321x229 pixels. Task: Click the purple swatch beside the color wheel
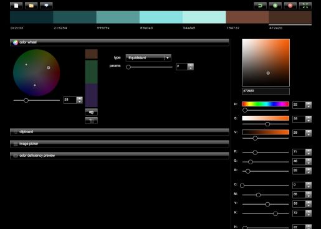click(91, 95)
